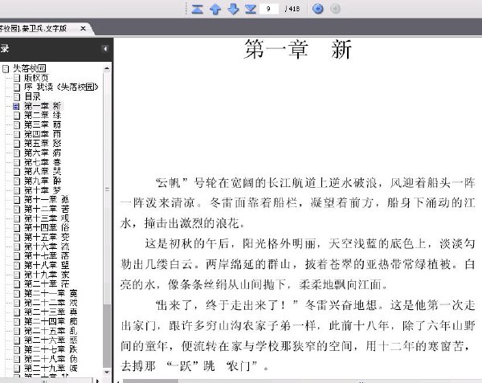The height and width of the screenshot is (383, 482).
Task: Jump to last page icon
Action: coord(251,9)
